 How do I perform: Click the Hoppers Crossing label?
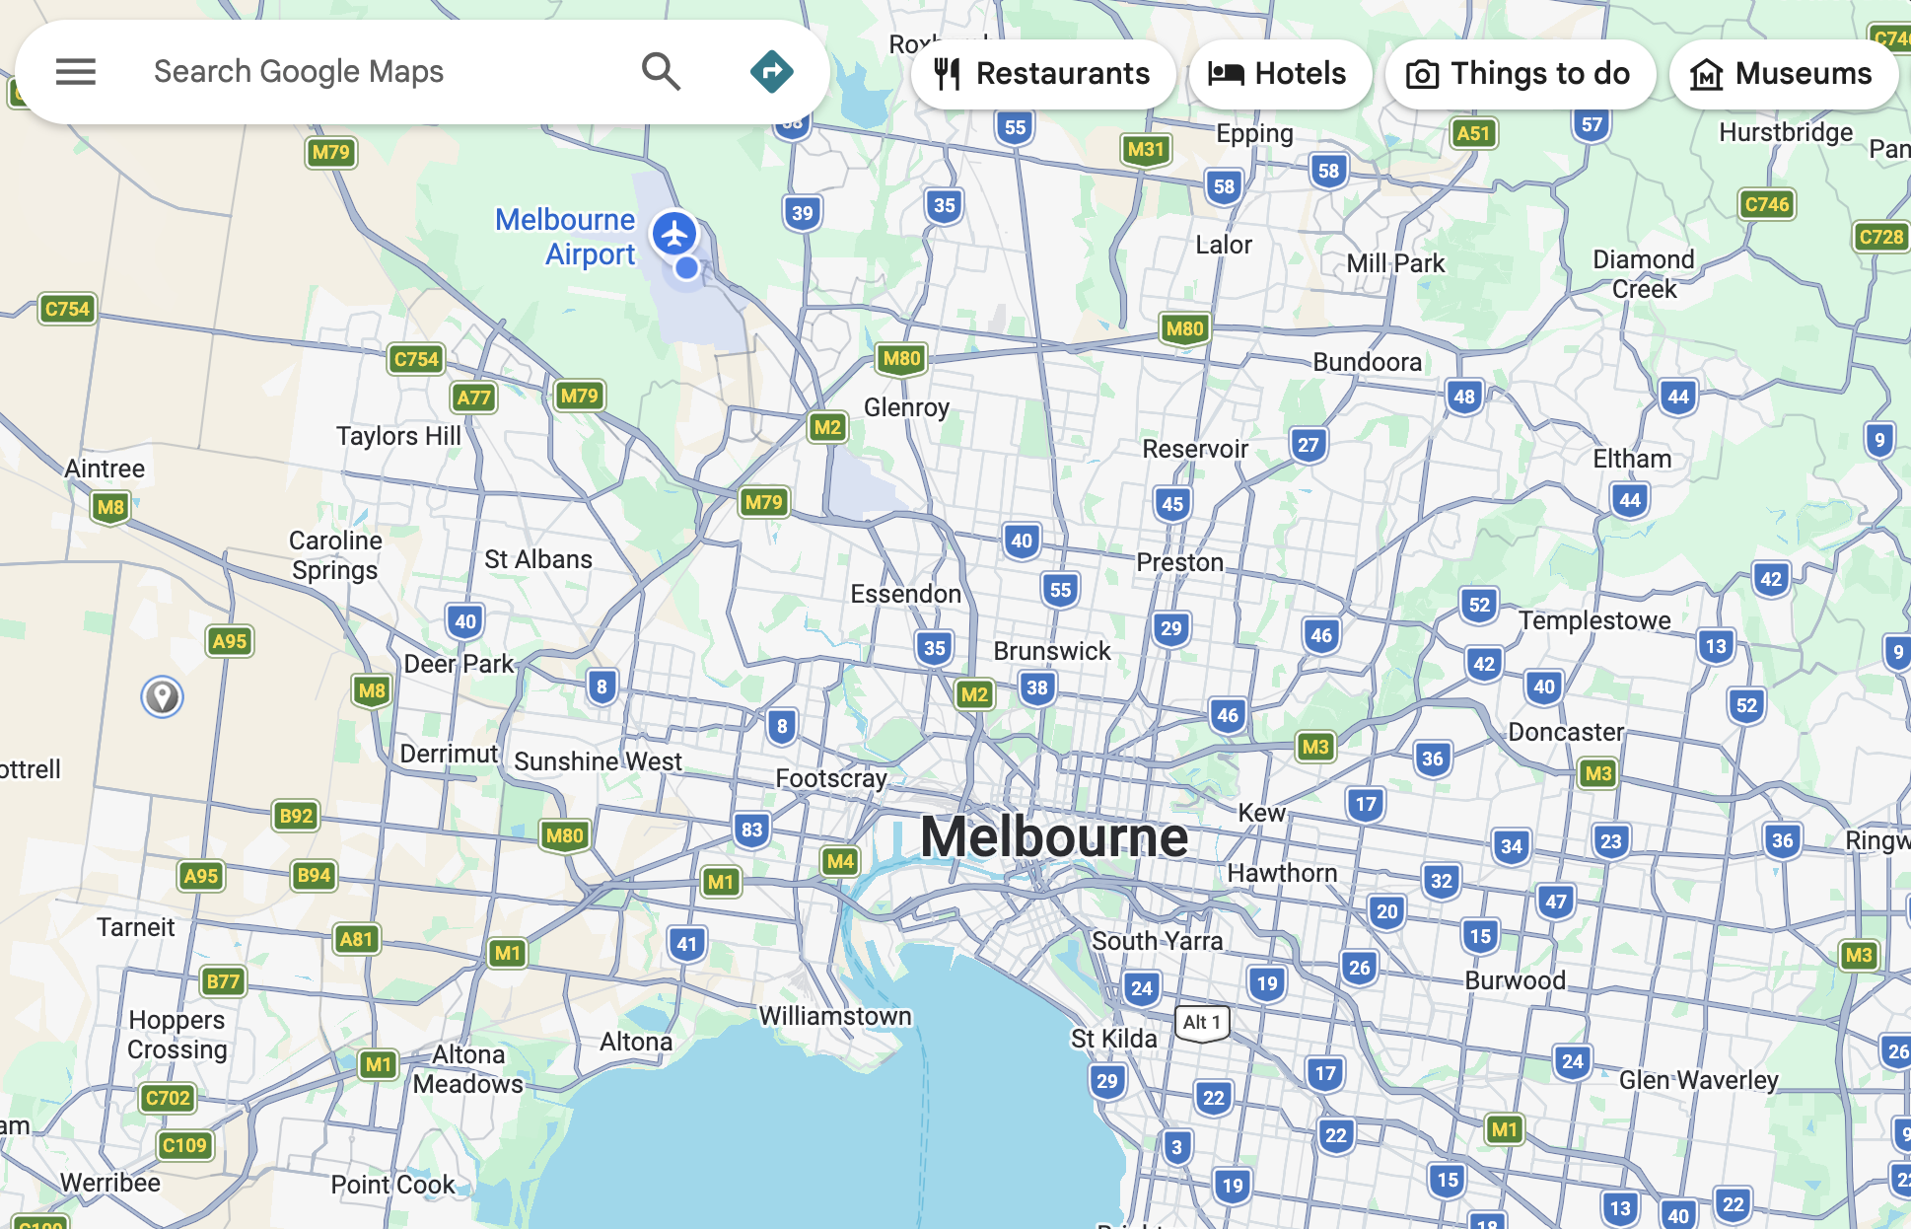coord(177,1035)
